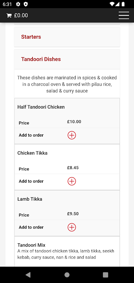Select the Chicken Tikka item title
Viewport: 134px width, 283px height.
tap(33, 153)
